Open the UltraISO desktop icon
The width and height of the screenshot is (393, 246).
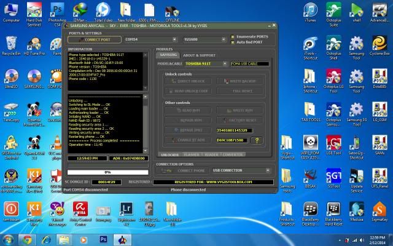click(x=11, y=79)
